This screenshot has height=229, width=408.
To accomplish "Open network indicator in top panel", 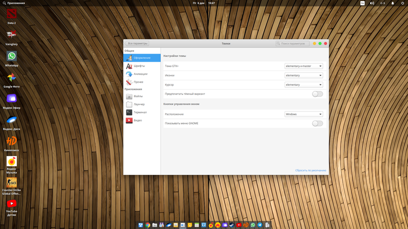I will tap(382, 3).
